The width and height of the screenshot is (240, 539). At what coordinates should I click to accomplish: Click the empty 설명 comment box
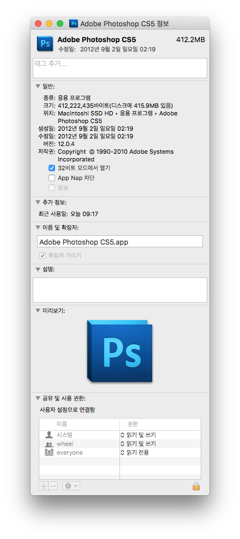click(x=119, y=290)
